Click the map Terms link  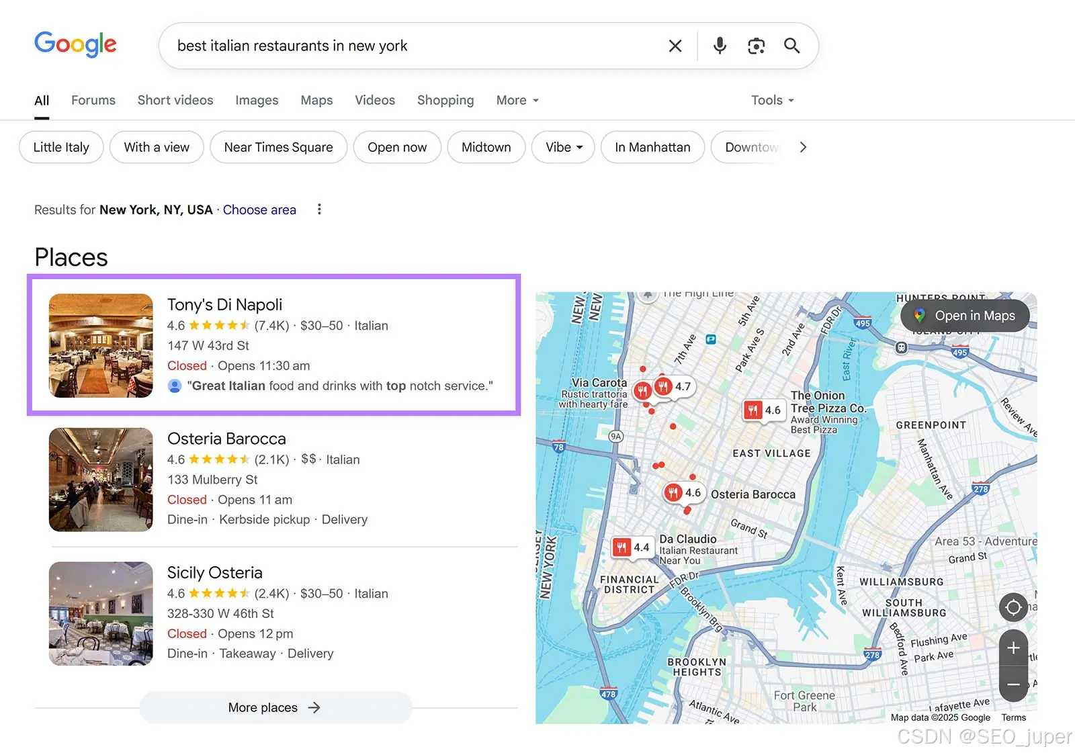pos(1013,717)
